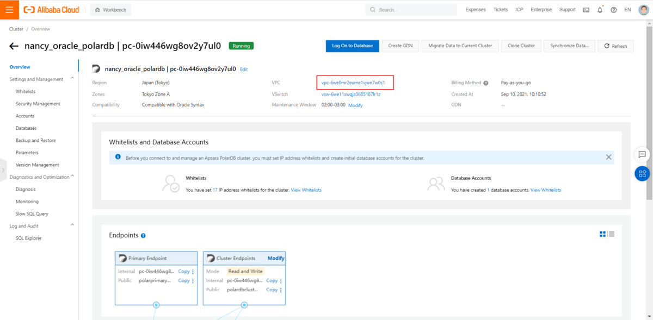Click Log On to Database button
This screenshot has height=320, width=653.
[352, 46]
